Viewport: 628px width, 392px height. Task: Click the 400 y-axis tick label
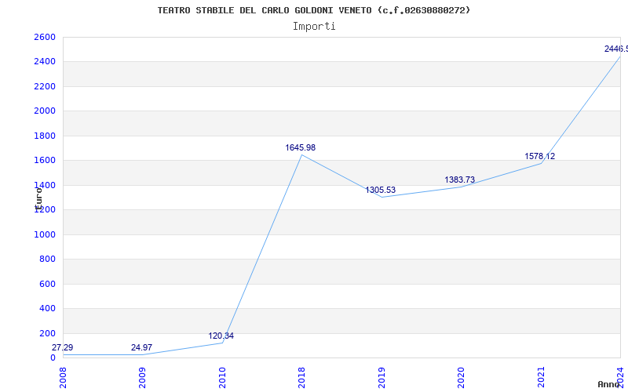(x=47, y=308)
